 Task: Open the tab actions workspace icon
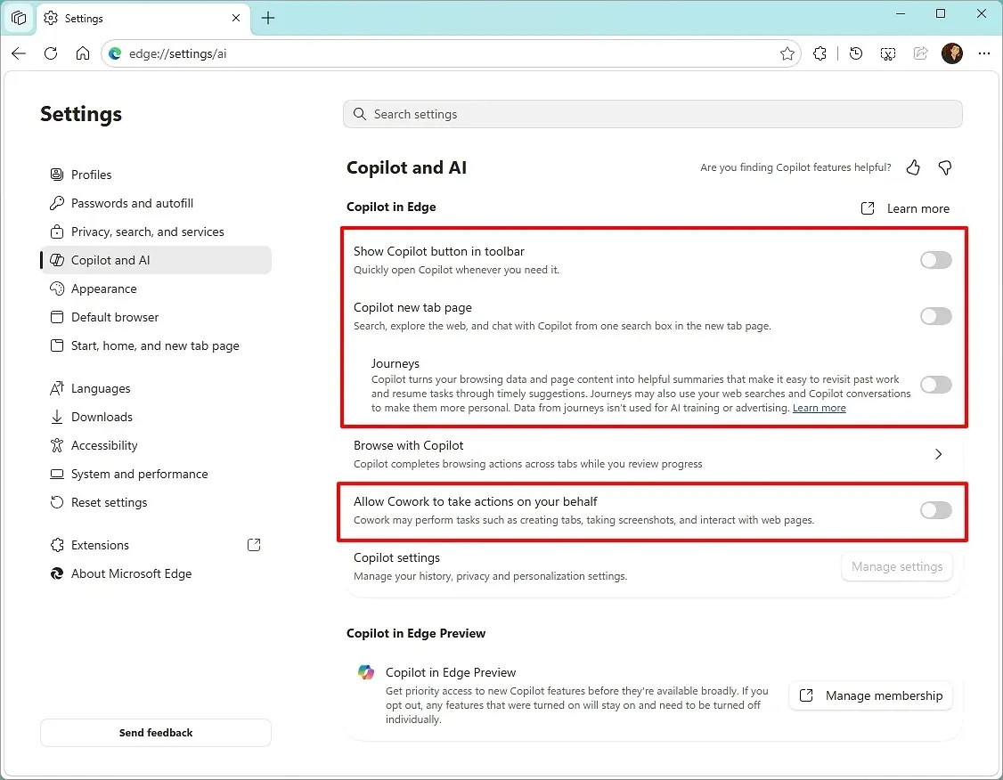[19, 18]
